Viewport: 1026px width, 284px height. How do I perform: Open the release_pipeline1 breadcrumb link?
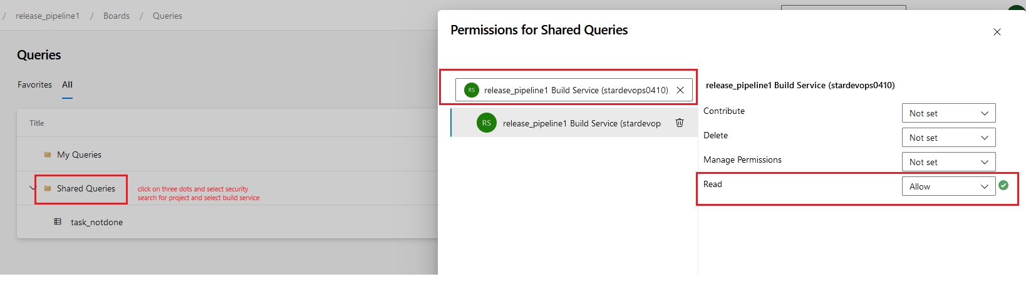pyautogui.click(x=48, y=16)
